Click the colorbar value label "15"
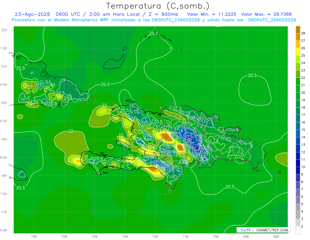The width and height of the screenshot is (310, 240). (x=303, y=130)
